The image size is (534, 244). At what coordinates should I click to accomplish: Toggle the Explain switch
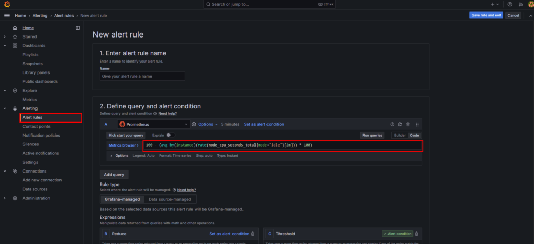click(170, 135)
